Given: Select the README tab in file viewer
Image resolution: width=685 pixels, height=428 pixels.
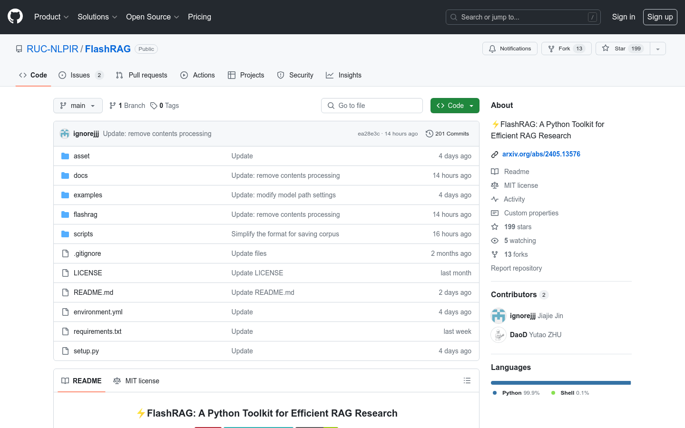Looking at the screenshot, I should pos(81,381).
